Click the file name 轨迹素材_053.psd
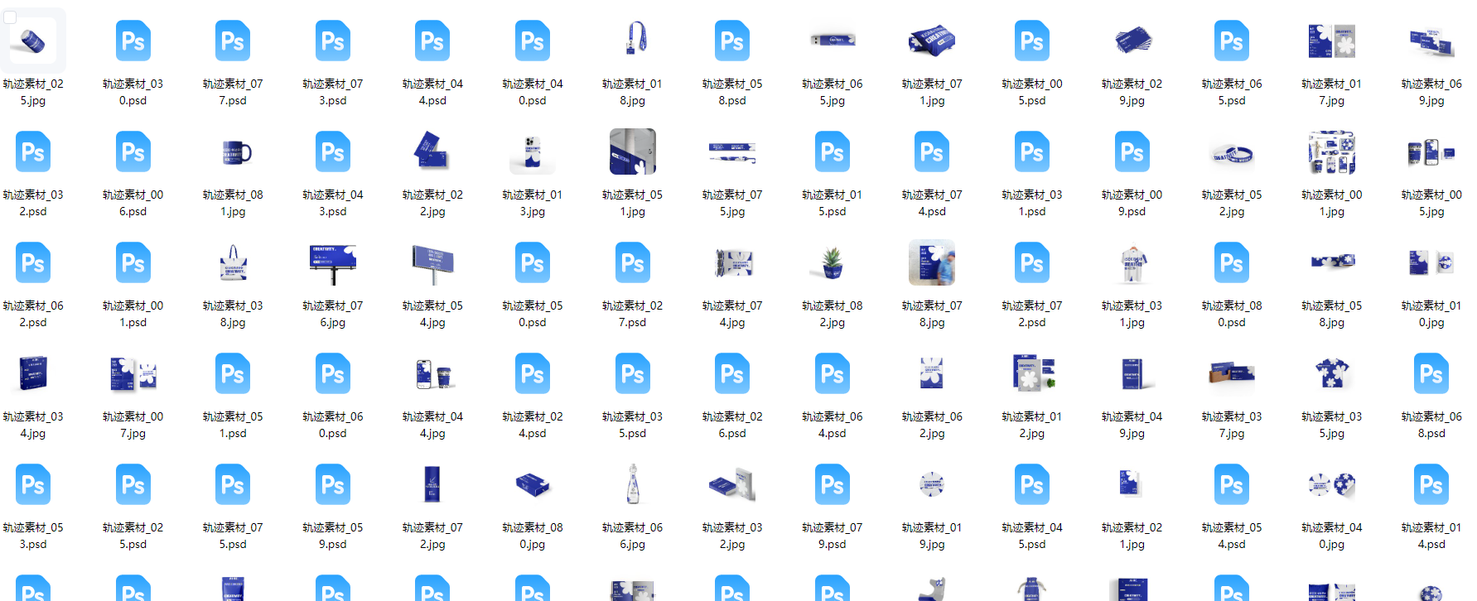The height and width of the screenshot is (601, 1477). coord(33,536)
